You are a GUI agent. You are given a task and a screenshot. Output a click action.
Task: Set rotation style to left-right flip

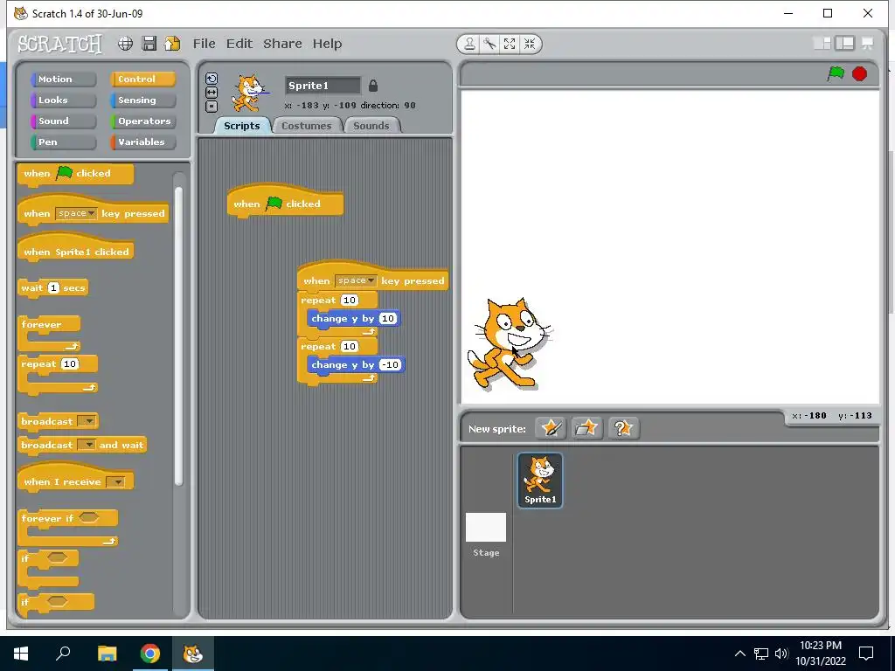point(212,93)
